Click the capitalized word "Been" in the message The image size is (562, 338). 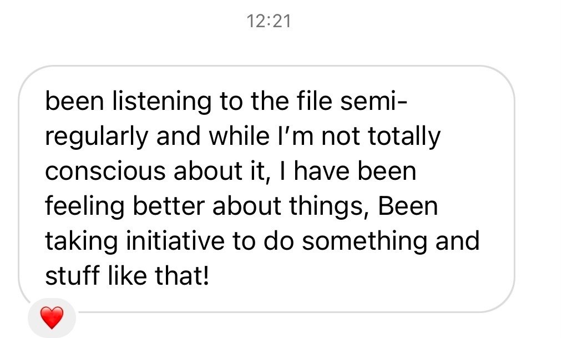[408, 206]
